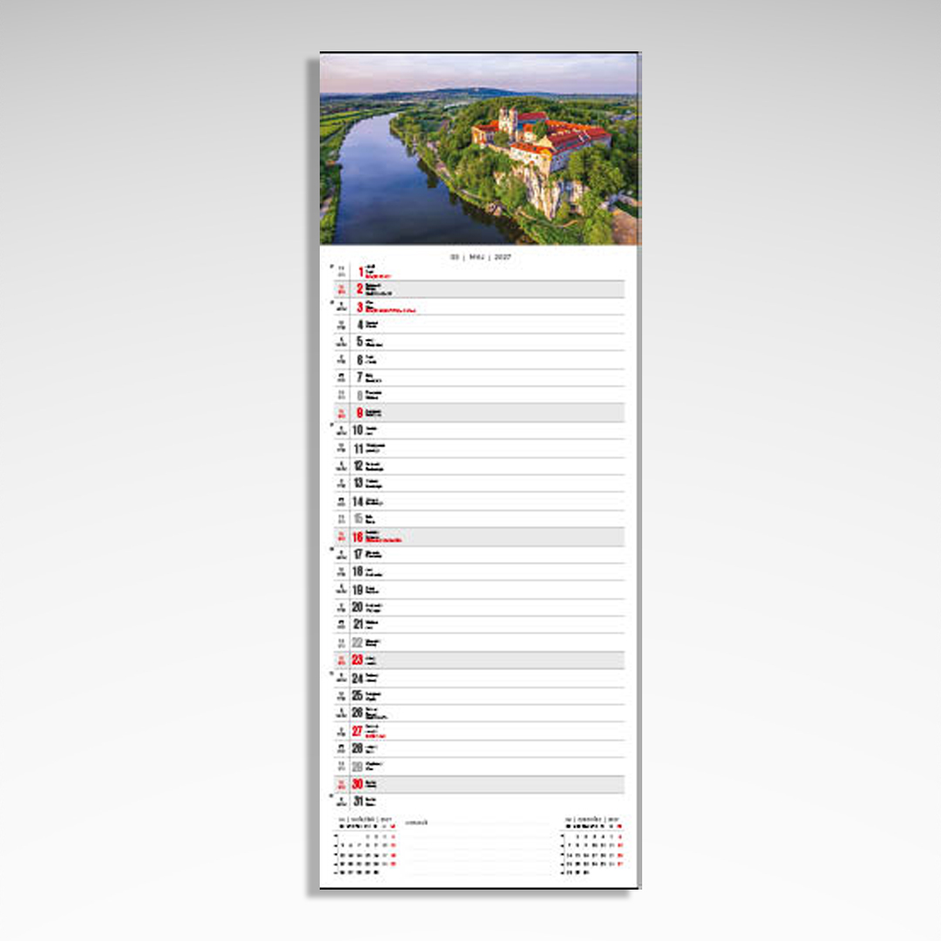This screenshot has width=941, height=941.
Task: Select day number 28
Action: point(358,748)
